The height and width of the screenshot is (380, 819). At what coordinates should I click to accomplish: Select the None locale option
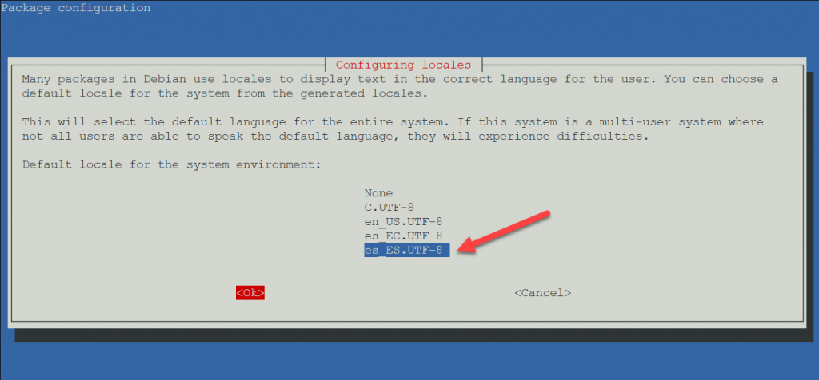[378, 193]
